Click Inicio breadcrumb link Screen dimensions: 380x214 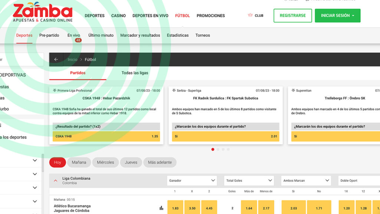(72, 59)
